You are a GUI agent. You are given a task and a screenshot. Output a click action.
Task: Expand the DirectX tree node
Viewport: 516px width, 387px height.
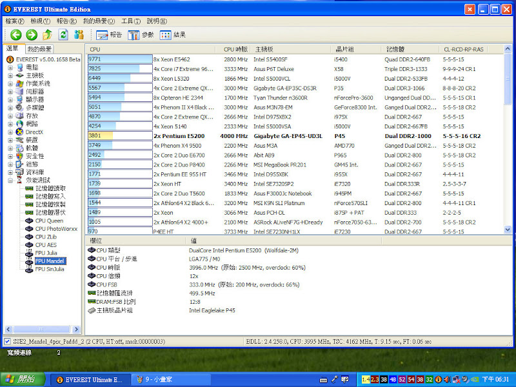[10, 132]
